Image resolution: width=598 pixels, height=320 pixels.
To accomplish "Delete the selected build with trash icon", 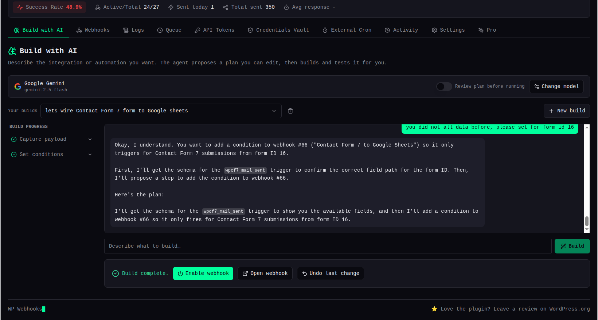I will point(290,111).
